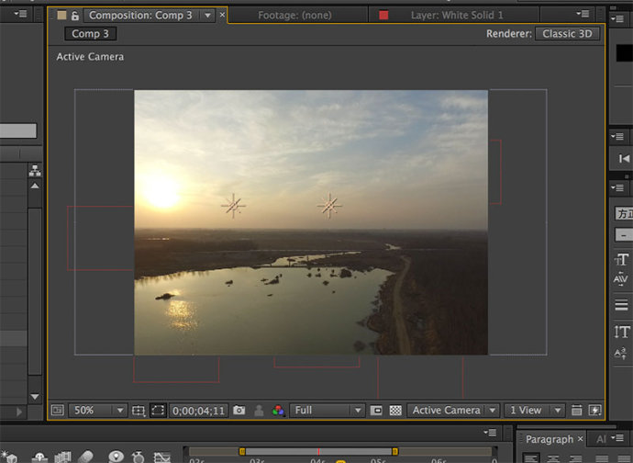Close the Paragraph panel tab
This screenshot has height=463, width=633.
(580, 439)
